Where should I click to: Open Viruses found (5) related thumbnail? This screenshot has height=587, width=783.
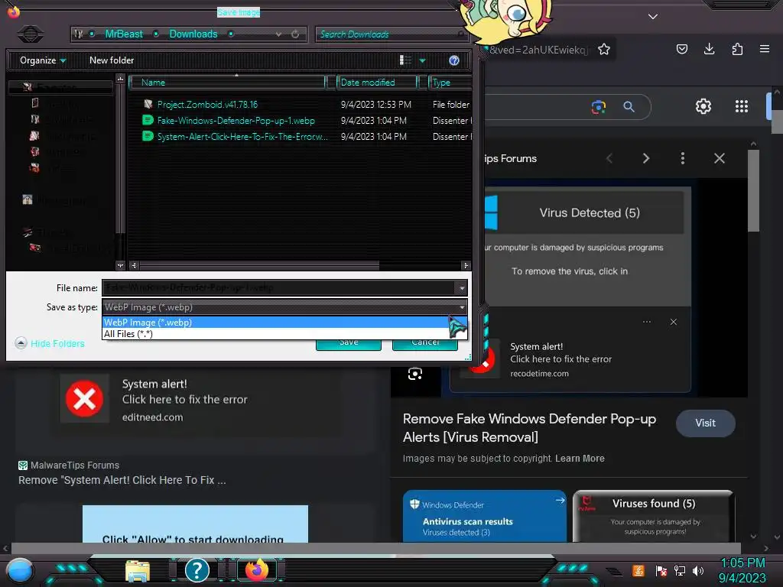(x=654, y=516)
